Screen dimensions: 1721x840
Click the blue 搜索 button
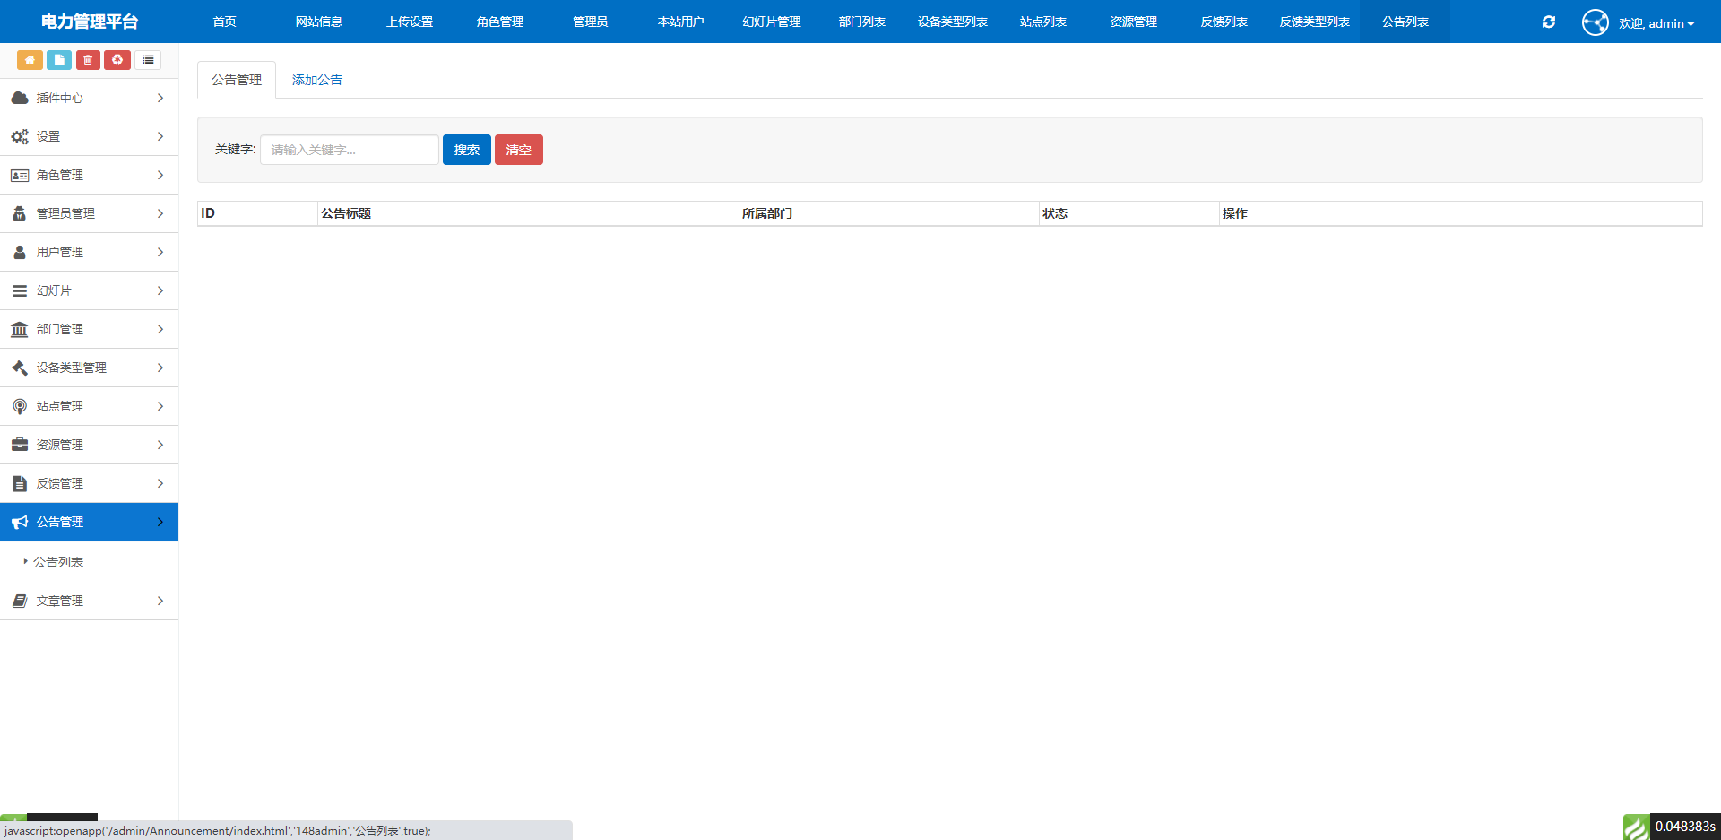point(467,150)
